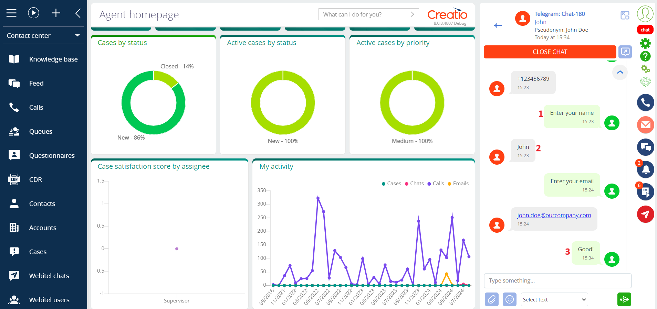
Task: Expand the Contact center workplace dropdown
Action: point(43,35)
